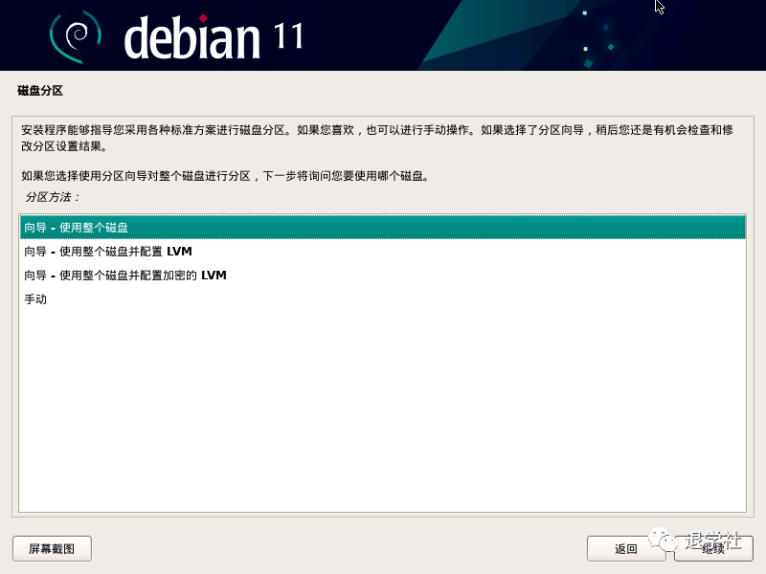Choose '向导 - 使用整个磁盘并配置 LVM' option
This screenshot has height=574, width=766.
click(383, 252)
